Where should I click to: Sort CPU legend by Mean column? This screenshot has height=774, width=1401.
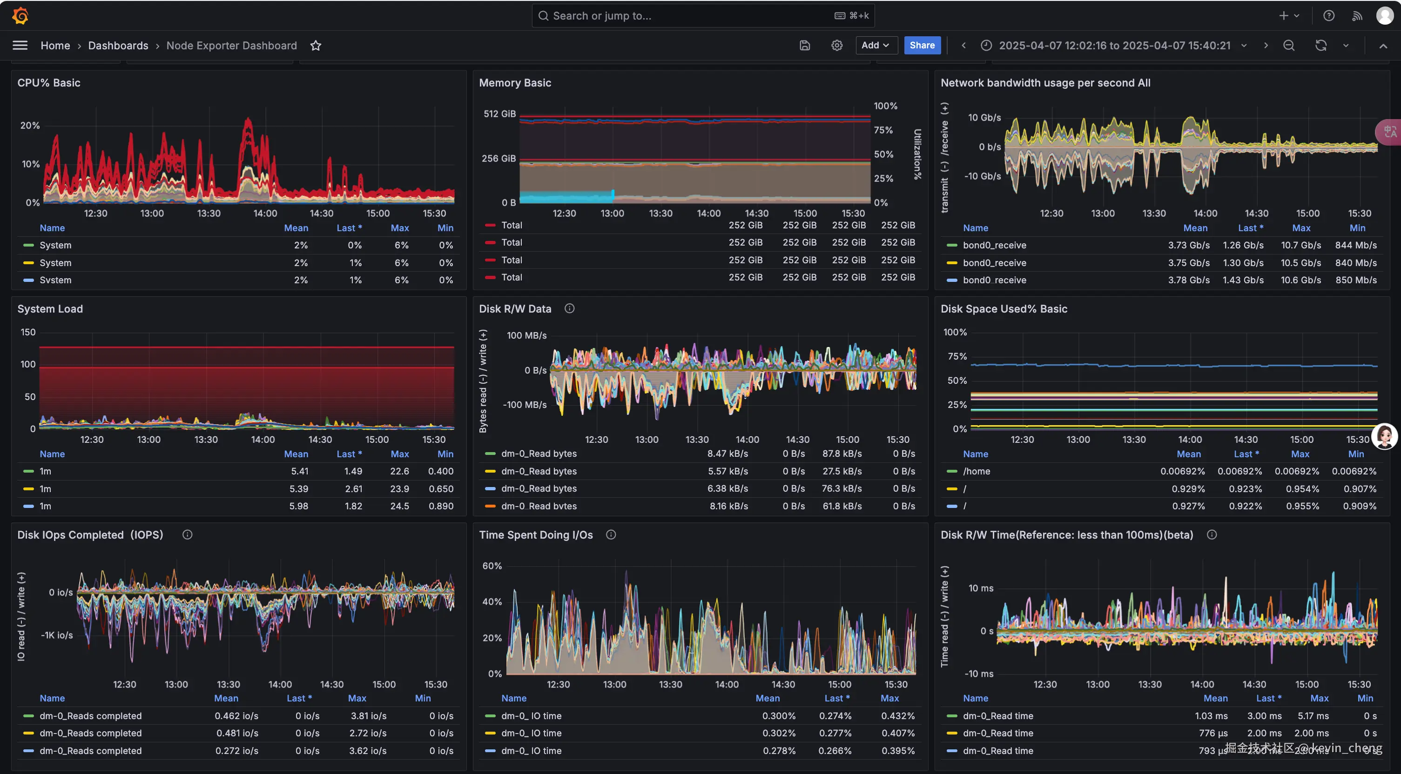tap(296, 228)
